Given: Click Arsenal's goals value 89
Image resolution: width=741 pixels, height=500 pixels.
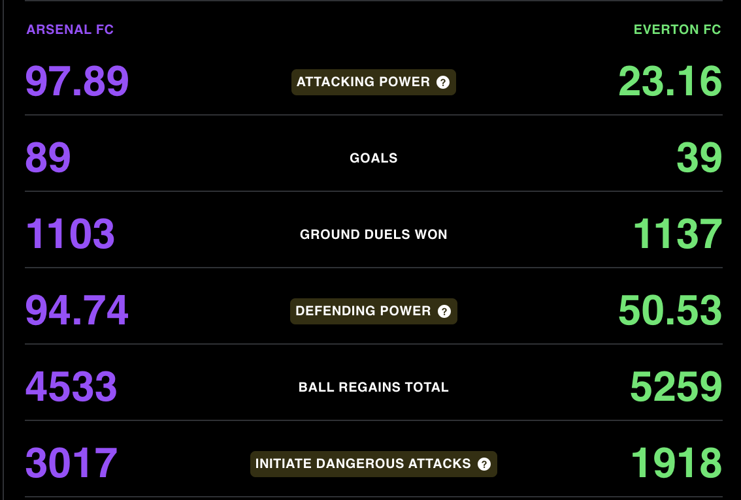Looking at the screenshot, I should [x=48, y=158].
